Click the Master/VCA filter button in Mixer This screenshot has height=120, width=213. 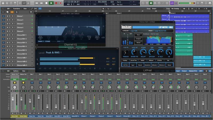193,71
